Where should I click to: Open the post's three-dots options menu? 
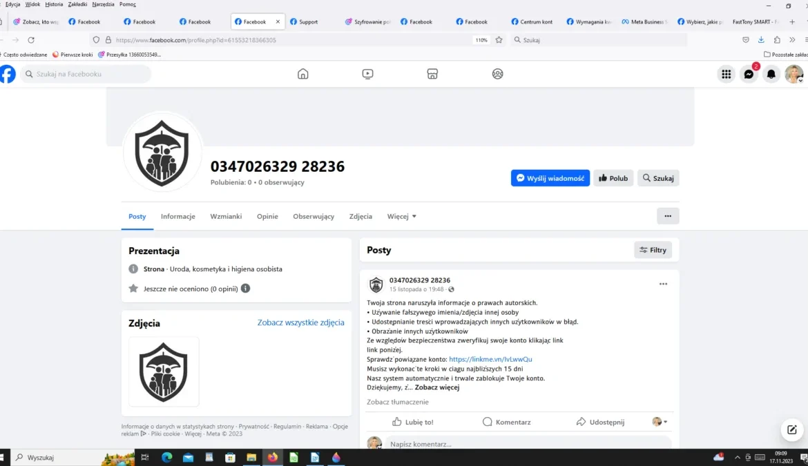point(663,284)
